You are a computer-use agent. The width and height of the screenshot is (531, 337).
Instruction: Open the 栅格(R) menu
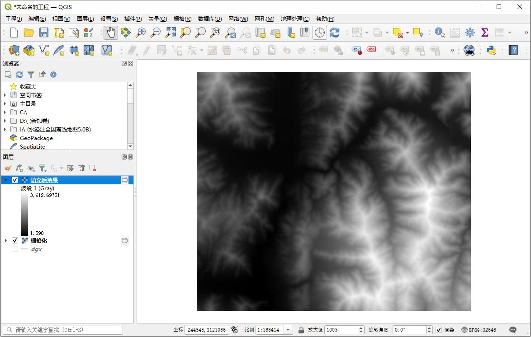[x=182, y=19]
